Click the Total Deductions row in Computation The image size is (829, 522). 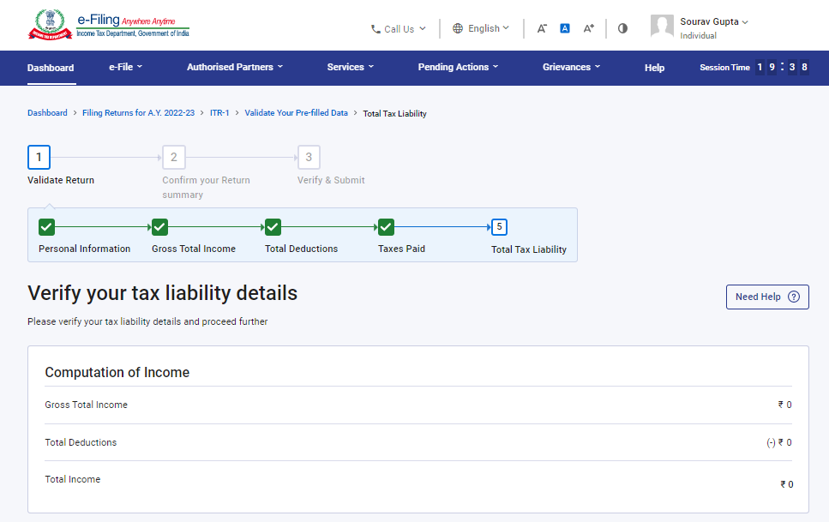tap(418, 442)
